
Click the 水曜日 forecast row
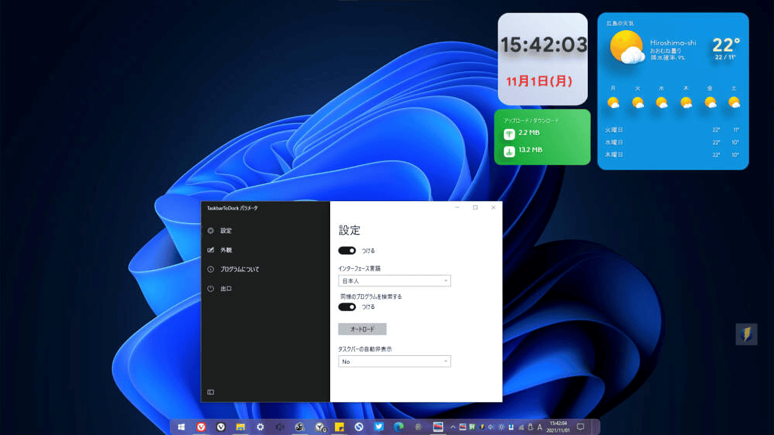click(x=673, y=143)
